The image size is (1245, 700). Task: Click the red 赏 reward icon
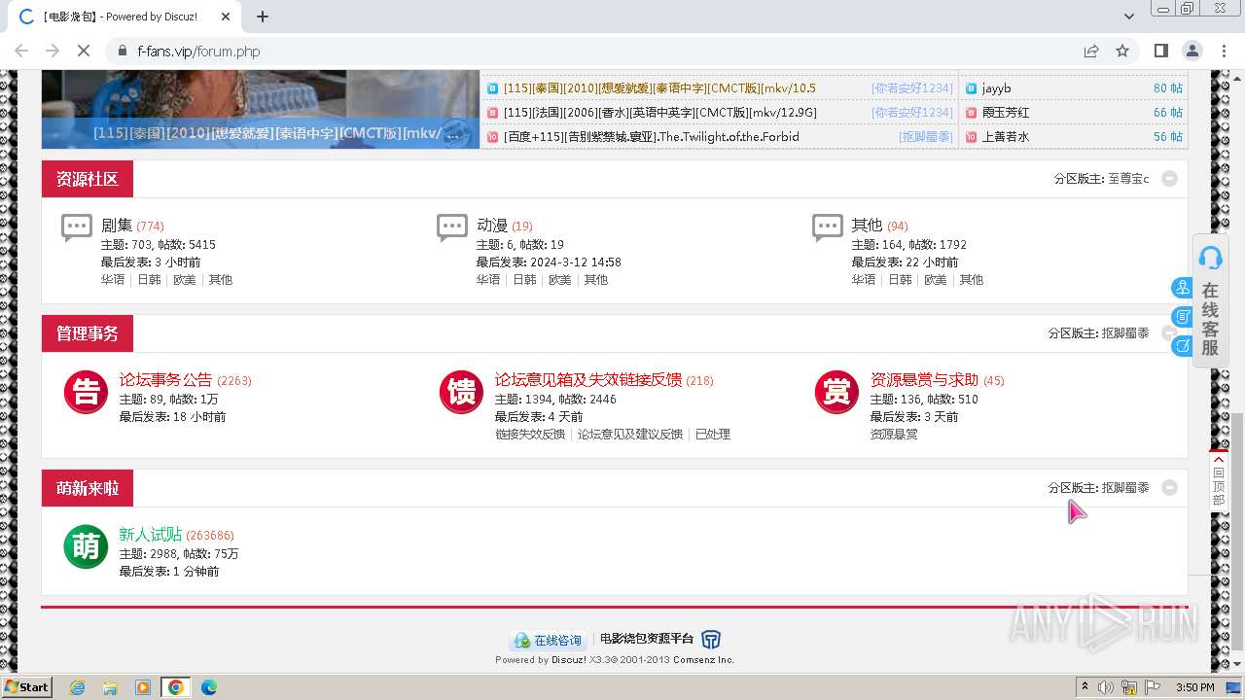coord(836,392)
